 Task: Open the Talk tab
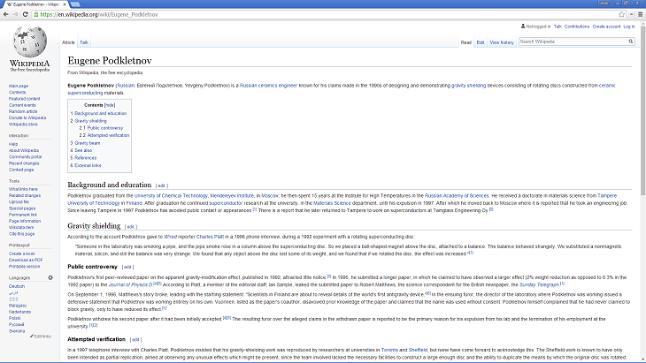(84, 42)
